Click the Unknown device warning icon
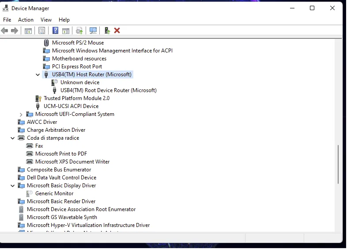Screen dimensions: 347x249 point(55,82)
